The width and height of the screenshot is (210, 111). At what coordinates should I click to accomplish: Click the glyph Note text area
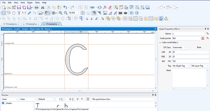(189, 78)
